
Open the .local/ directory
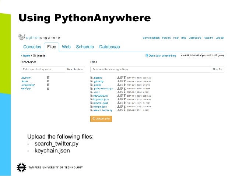[x=25, y=81]
